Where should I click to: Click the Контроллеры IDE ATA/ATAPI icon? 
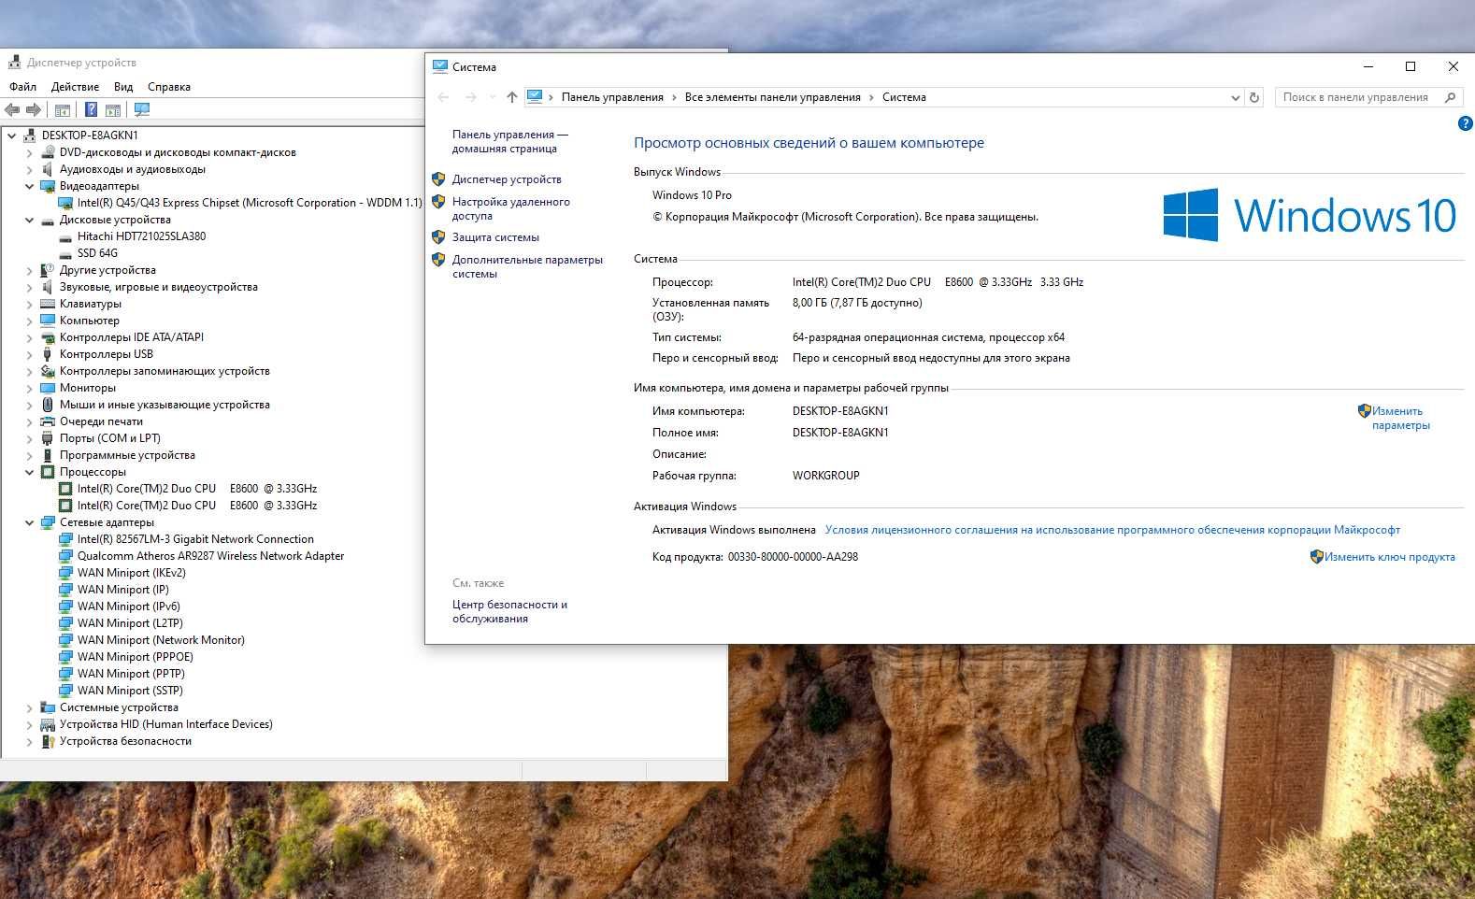[48, 337]
